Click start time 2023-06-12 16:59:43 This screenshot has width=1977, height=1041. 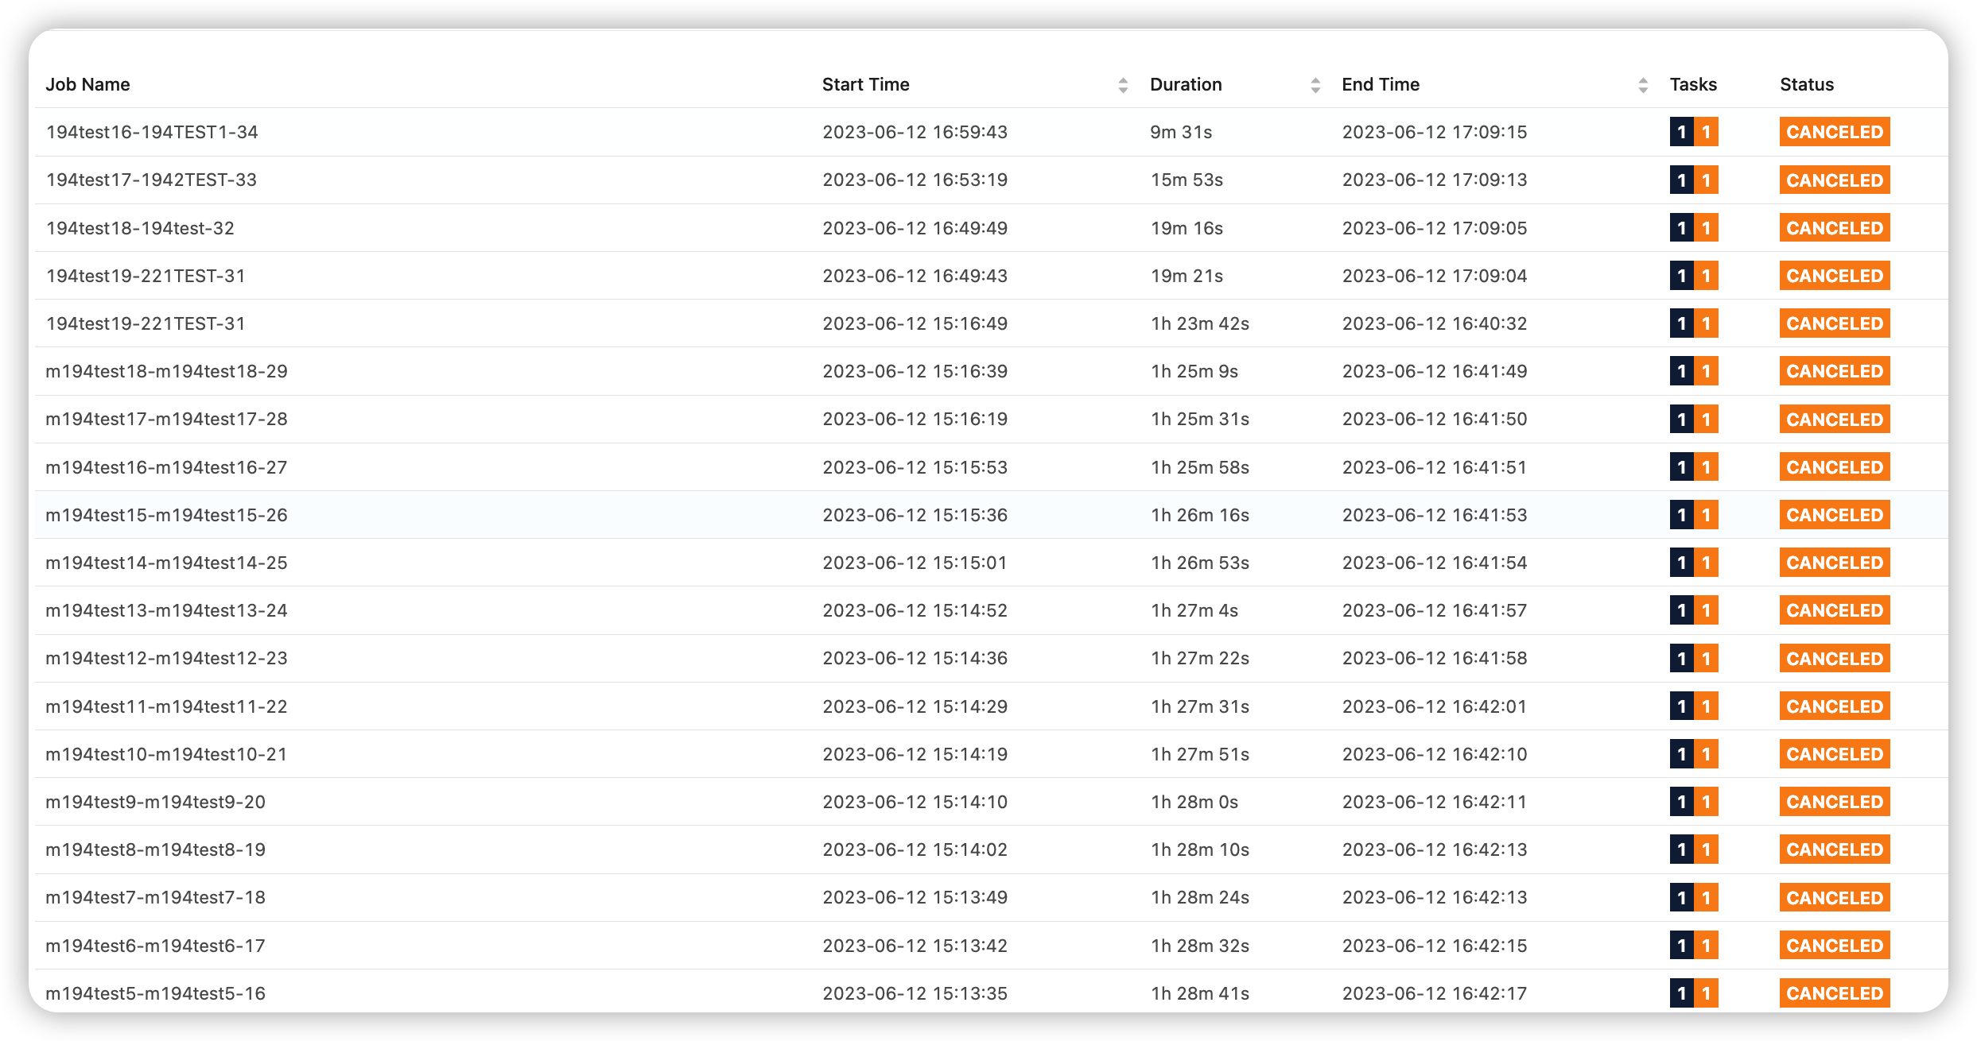915,132
